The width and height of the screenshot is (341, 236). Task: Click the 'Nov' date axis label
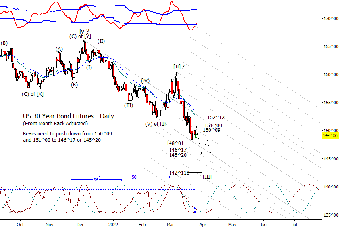49,225
